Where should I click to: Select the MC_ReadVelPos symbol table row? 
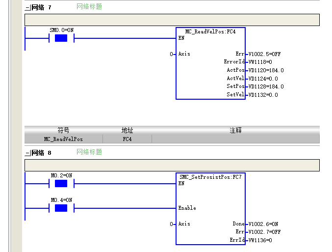coord(172,139)
